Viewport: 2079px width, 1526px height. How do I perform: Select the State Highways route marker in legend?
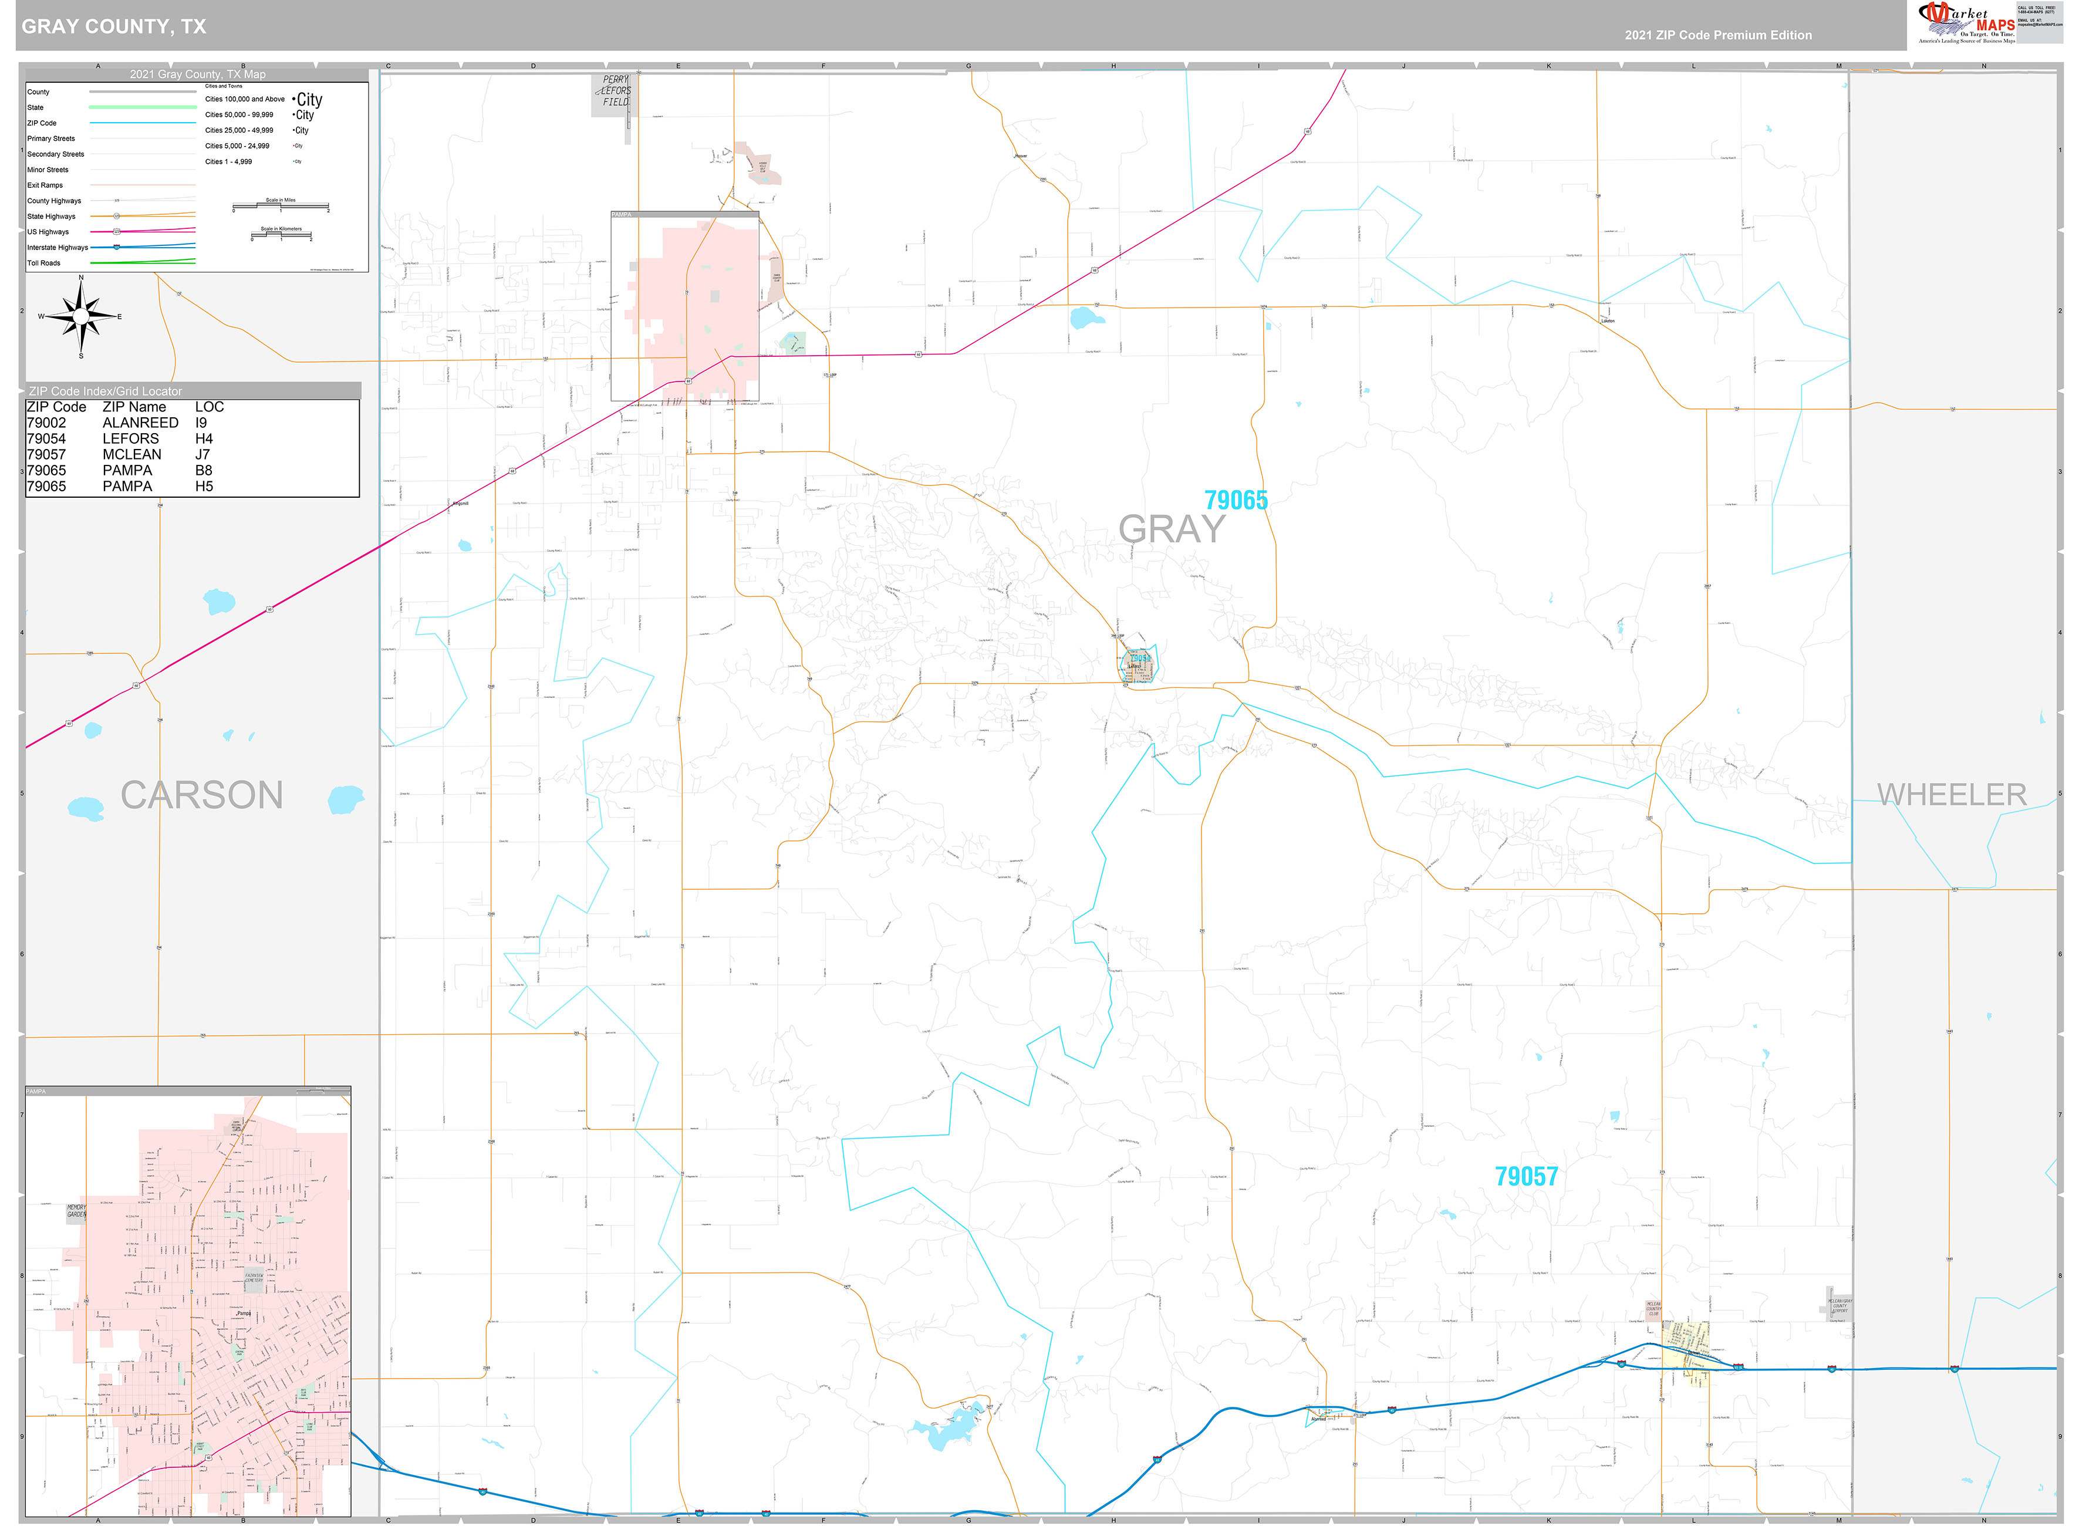click(117, 216)
